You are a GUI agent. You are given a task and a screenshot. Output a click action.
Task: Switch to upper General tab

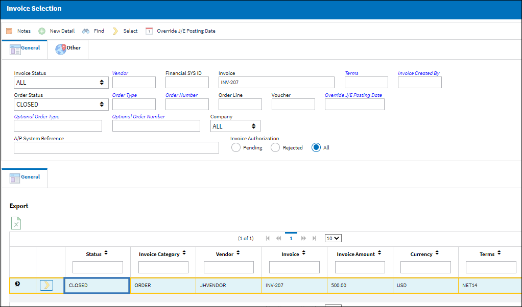(25, 49)
